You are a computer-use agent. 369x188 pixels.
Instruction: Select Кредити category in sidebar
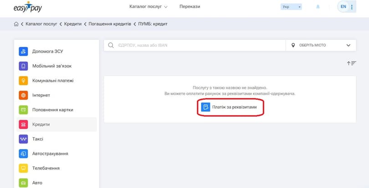[56, 124]
